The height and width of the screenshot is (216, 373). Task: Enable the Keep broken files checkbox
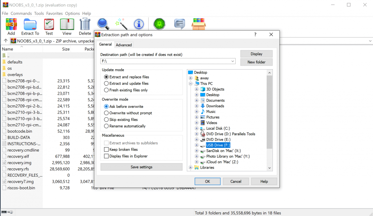pyautogui.click(x=106, y=149)
